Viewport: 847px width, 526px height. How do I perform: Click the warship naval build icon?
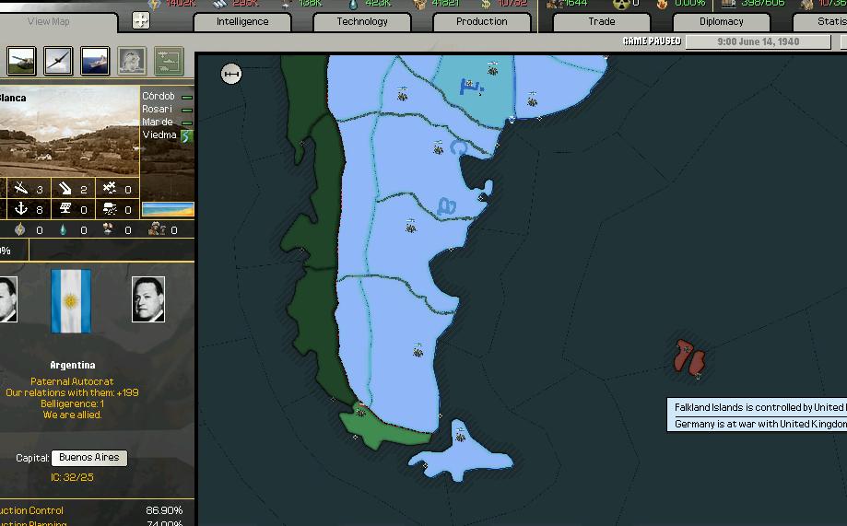click(x=95, y=62)
